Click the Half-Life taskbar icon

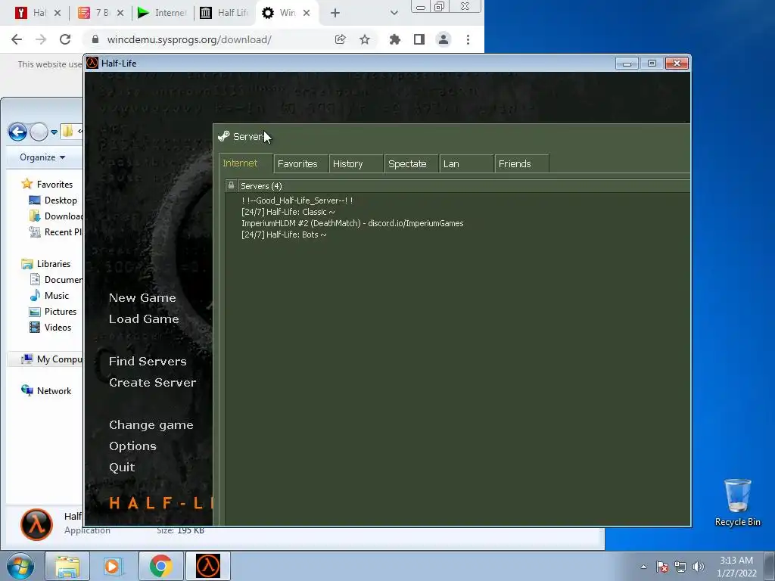point(208,566)
